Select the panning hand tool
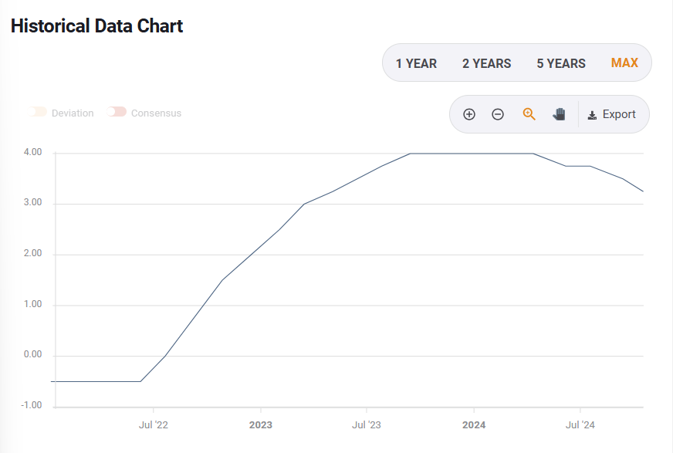 click(x=560, y=114)
